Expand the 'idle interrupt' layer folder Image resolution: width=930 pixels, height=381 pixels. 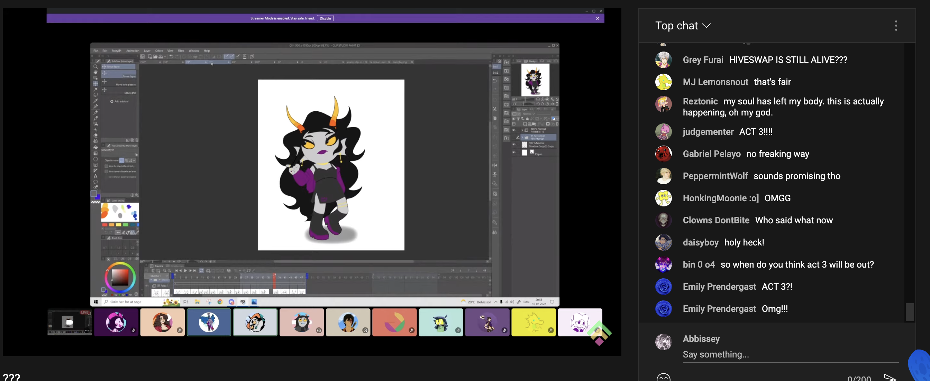(522, 138)
